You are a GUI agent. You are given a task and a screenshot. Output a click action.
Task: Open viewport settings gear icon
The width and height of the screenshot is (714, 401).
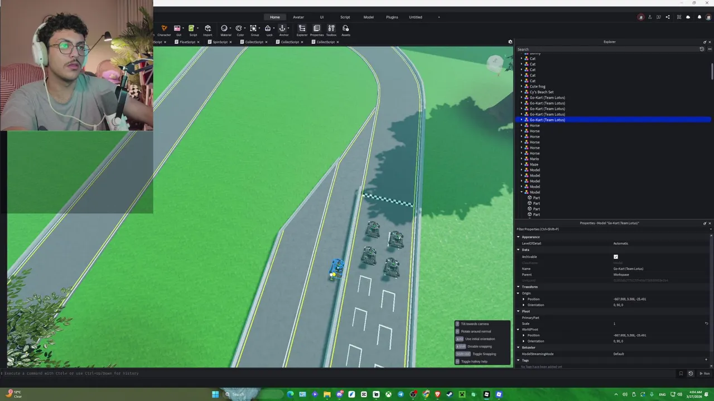pos(510,42)
